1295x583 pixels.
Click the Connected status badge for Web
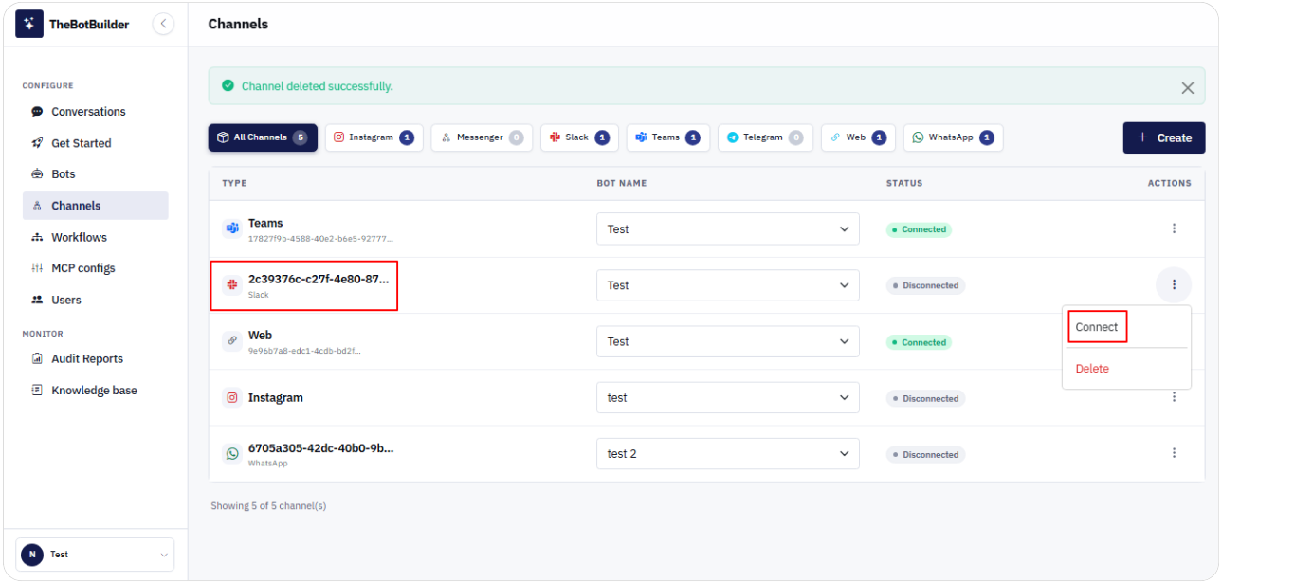click(919, 342)
